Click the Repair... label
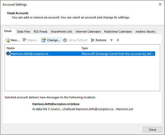Viewport: 165px width, 135px height. pos(33,40)
